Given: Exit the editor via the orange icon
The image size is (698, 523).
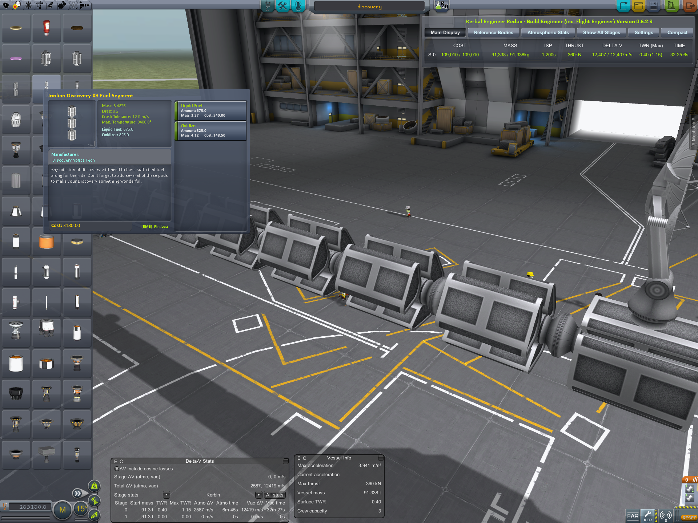Looking at the screenshot, I should pos(689,6).
